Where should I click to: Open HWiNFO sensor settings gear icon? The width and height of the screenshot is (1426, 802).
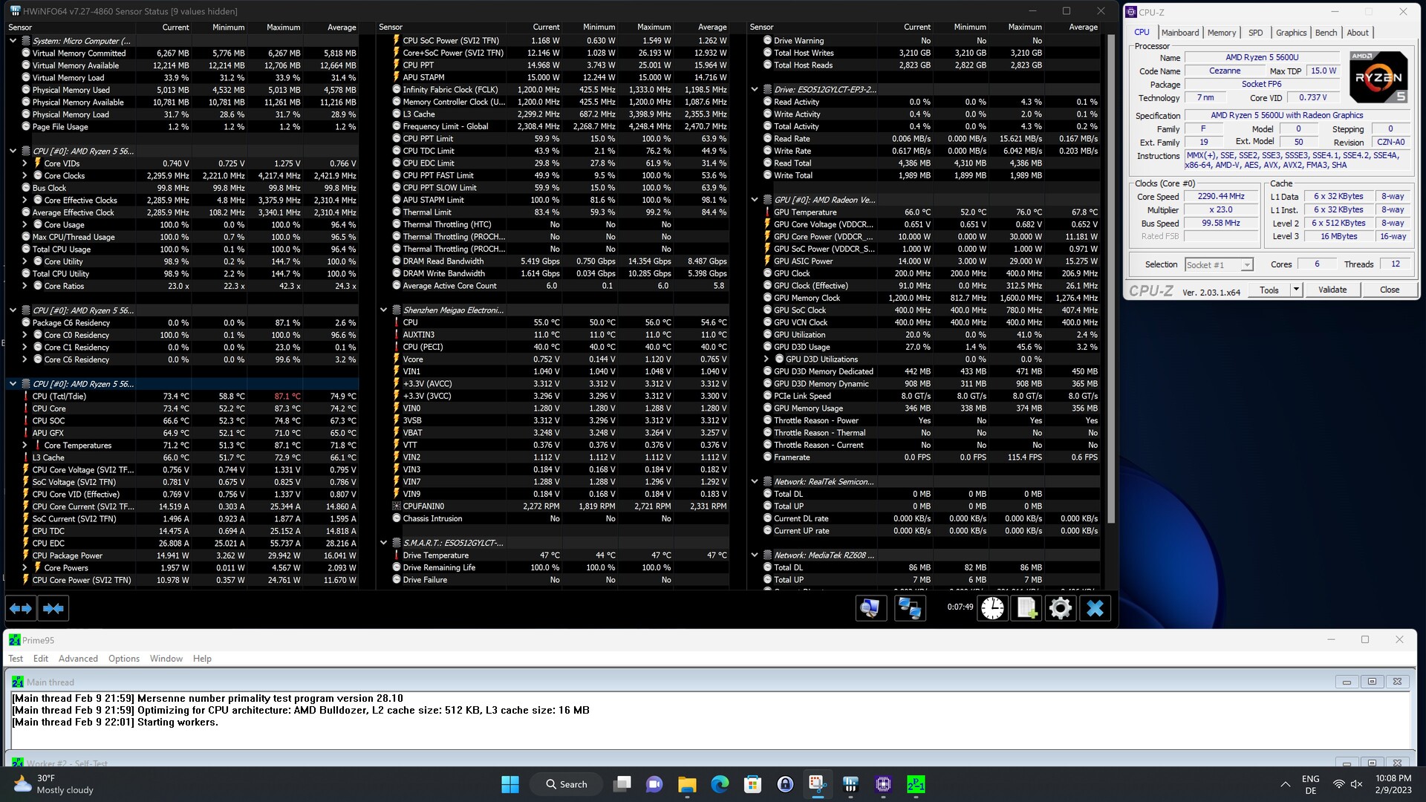[1060, 608]
